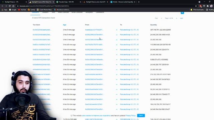Open PancakeSwap V2 link in 24,948,268,549 row
This screenshot has height=120, width=214.
(x=129, y=50)
